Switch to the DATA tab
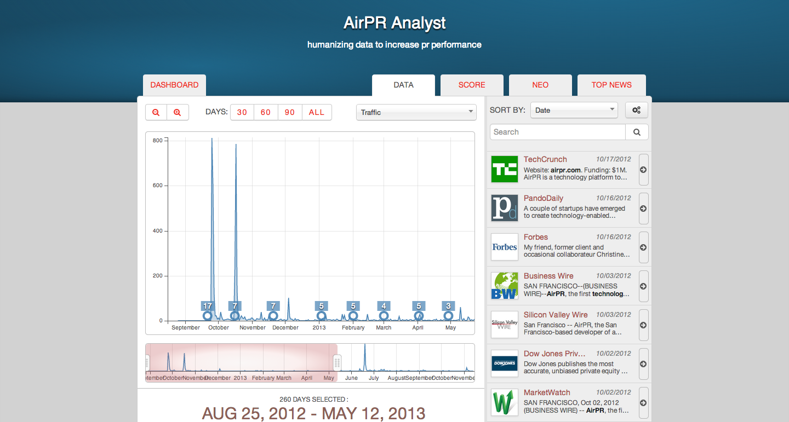 point(403,85)
